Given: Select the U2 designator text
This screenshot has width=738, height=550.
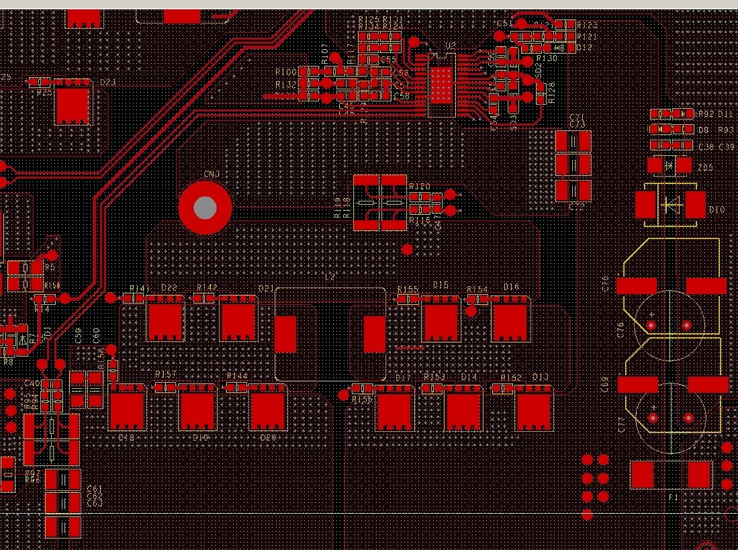Looking at the screenshot, I should click(451, 46).
